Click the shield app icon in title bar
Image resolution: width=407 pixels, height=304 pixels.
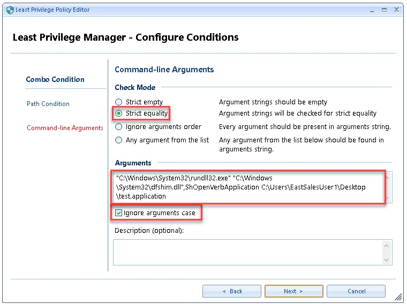click(x=10, y=10)
